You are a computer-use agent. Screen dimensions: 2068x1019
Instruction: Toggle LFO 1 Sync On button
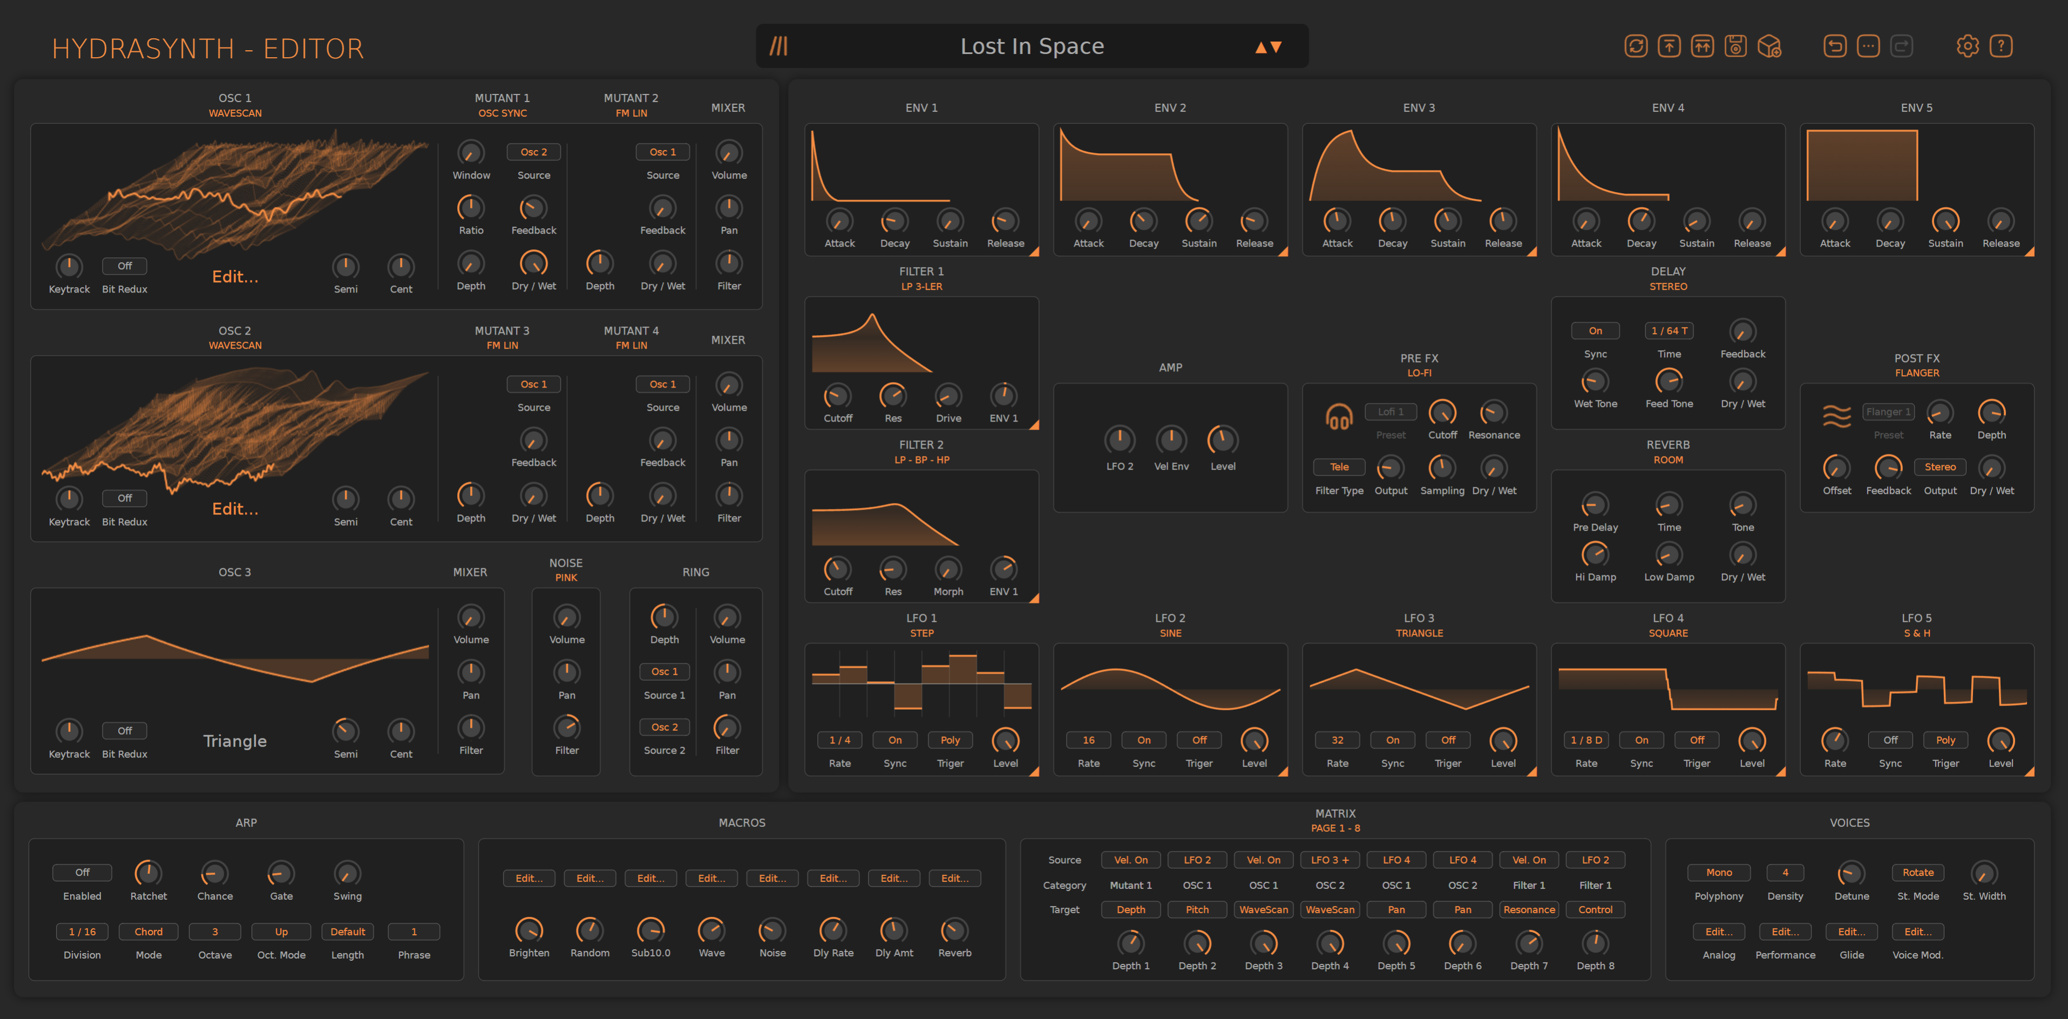[x=894, y=740]
